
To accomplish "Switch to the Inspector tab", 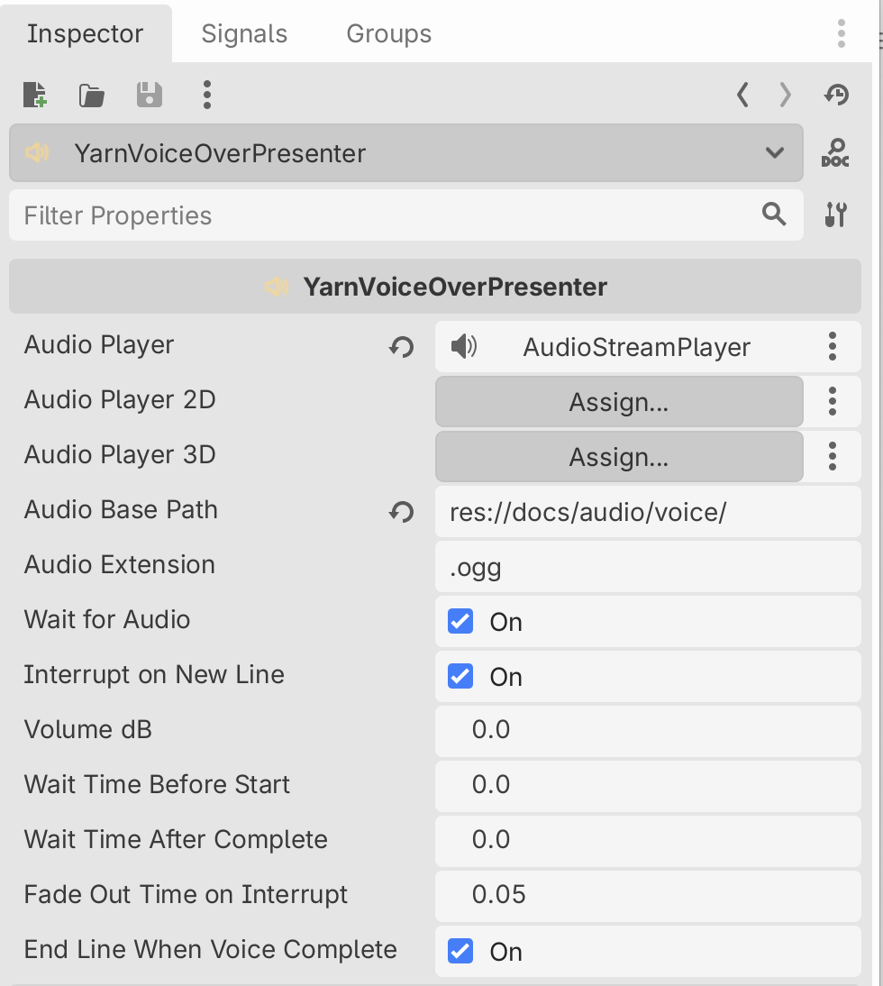I will 86,33.
